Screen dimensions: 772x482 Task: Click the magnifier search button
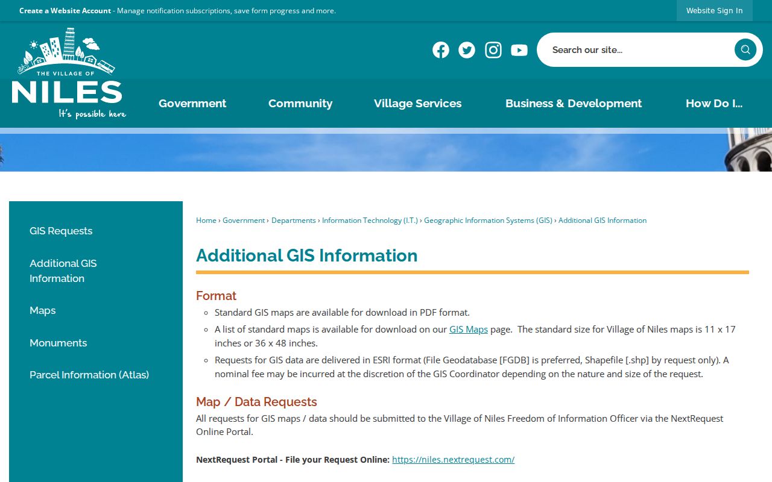(745, 49)
